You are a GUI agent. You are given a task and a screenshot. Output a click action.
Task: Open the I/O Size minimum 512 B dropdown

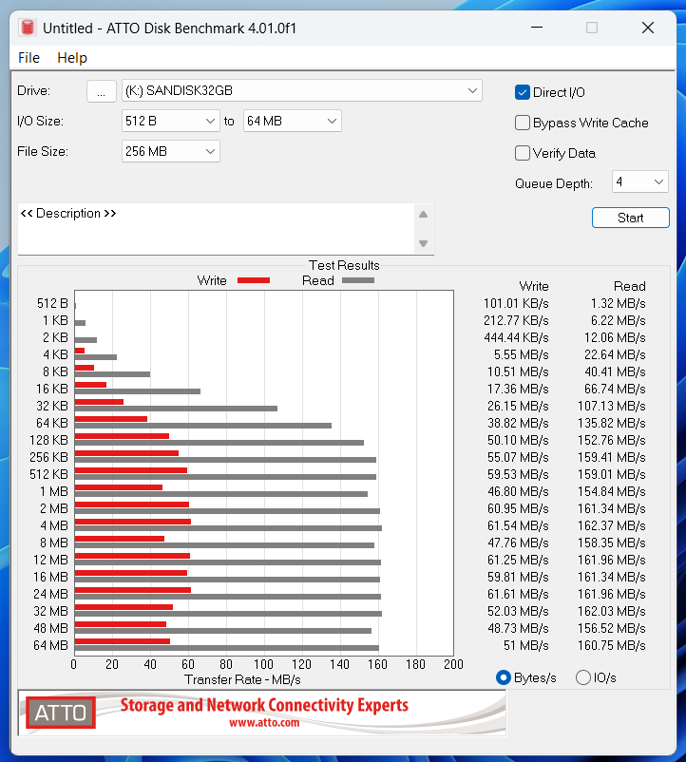(170, 121)
